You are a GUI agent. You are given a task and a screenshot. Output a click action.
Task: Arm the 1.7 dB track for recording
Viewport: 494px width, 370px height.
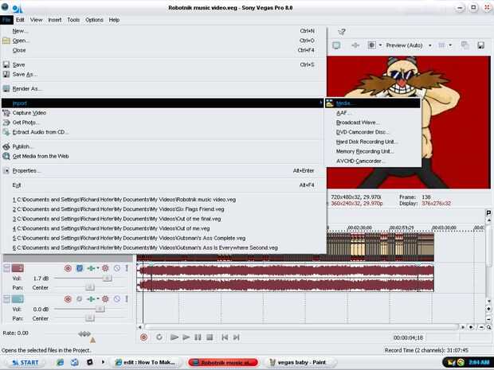pos(68,268)
